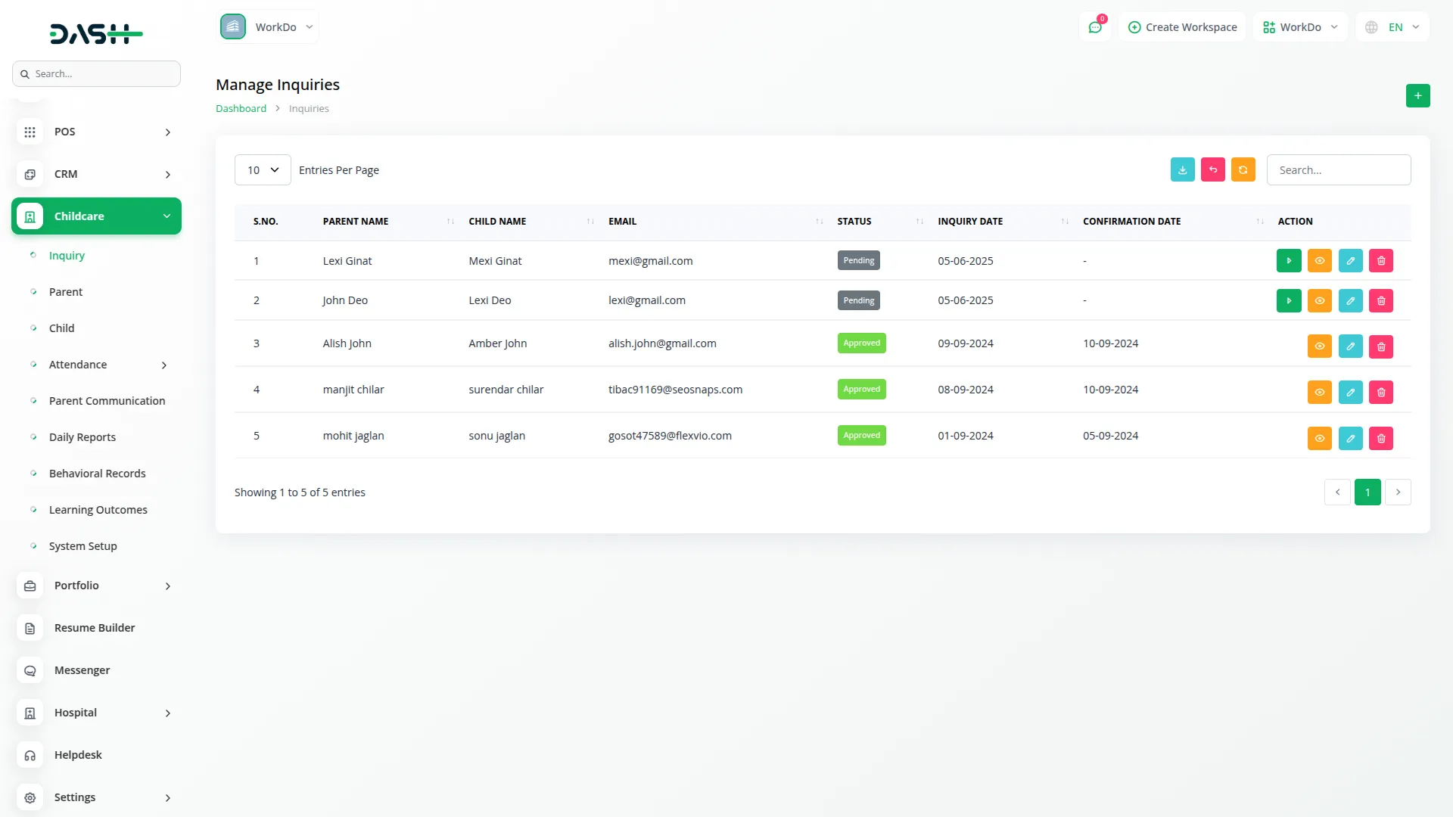Screen dimensions: 1453x817
Task: Sort table by Inquiry Date column
Action: 970,222
